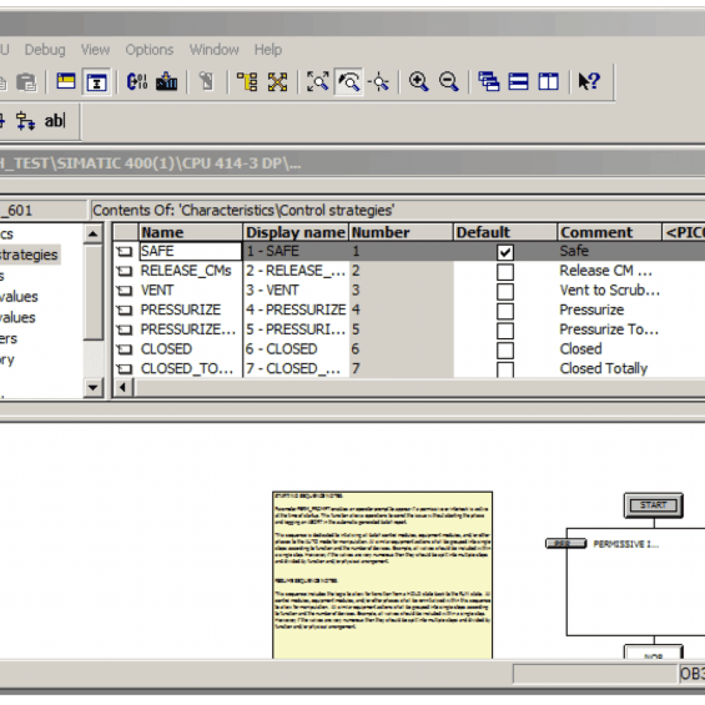Screen dimensions: 705x705
Task: Open the zoom to selection tool
Action: click(317, 81)
